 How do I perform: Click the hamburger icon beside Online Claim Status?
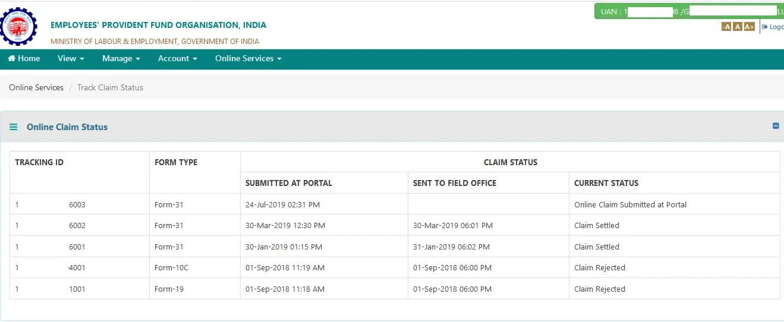tap(14, 127)
